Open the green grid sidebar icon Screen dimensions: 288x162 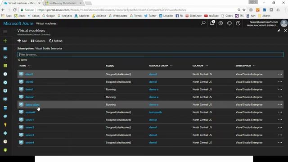pos(5,66)
